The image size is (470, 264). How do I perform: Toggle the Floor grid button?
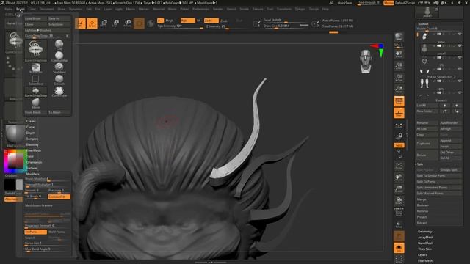pos(399,113)
